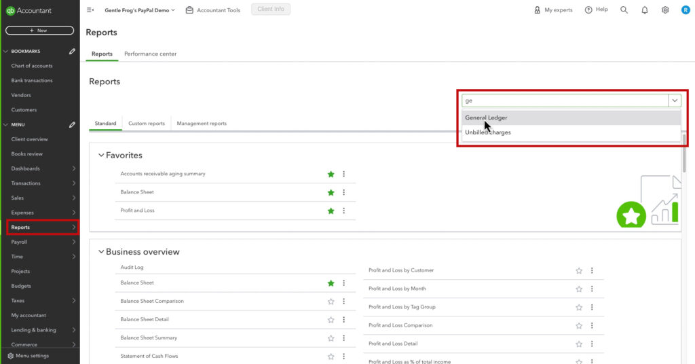
Task: Open more options for Profit and Loss Comparison
Action: click(592, 325)
